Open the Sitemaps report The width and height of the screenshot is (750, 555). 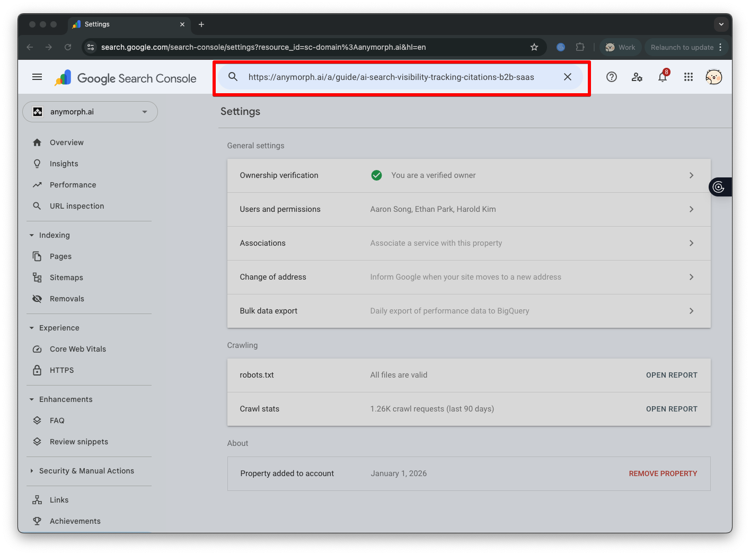pos(66,277)
